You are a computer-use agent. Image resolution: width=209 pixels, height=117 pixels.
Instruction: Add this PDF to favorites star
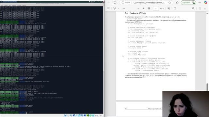pyautogui.click(x=169, y=3)
